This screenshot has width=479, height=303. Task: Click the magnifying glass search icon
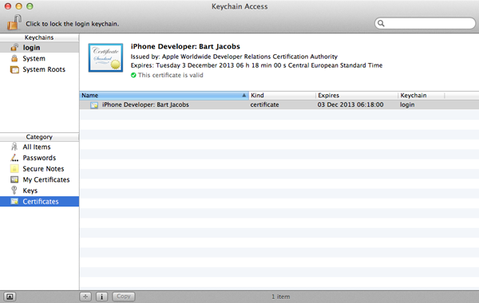(381, 23)
